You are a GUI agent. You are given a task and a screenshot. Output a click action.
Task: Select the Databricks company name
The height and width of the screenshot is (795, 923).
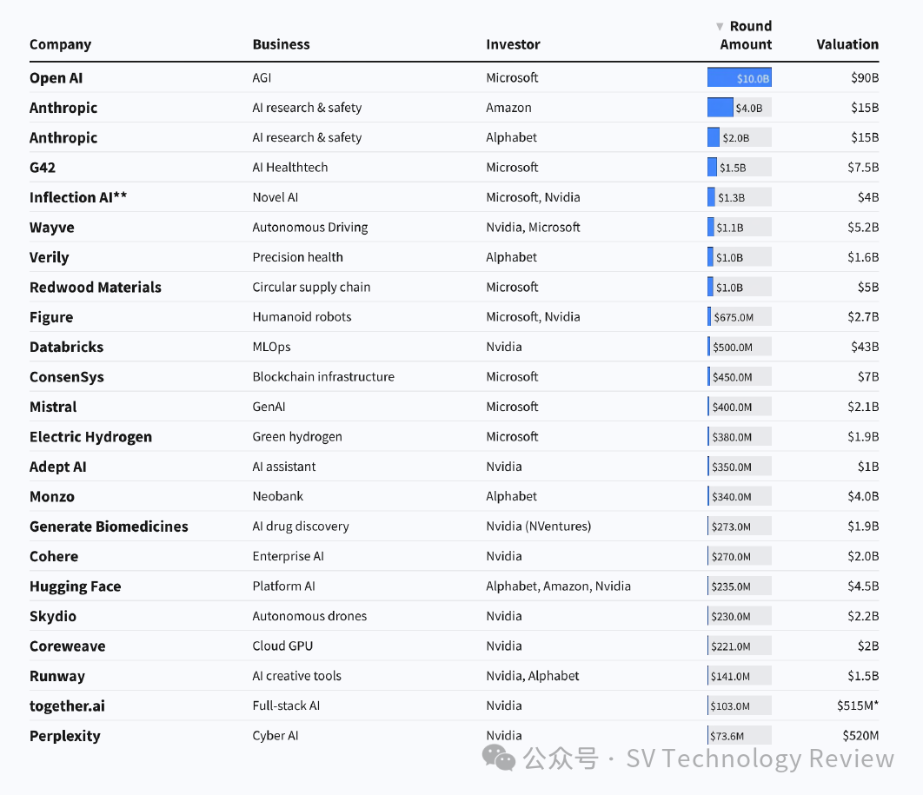point(67,348)
